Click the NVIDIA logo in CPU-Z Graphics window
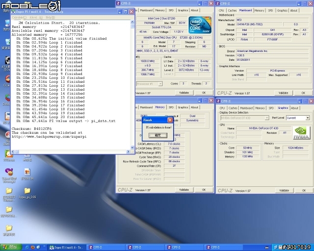 tap(301, 133)
